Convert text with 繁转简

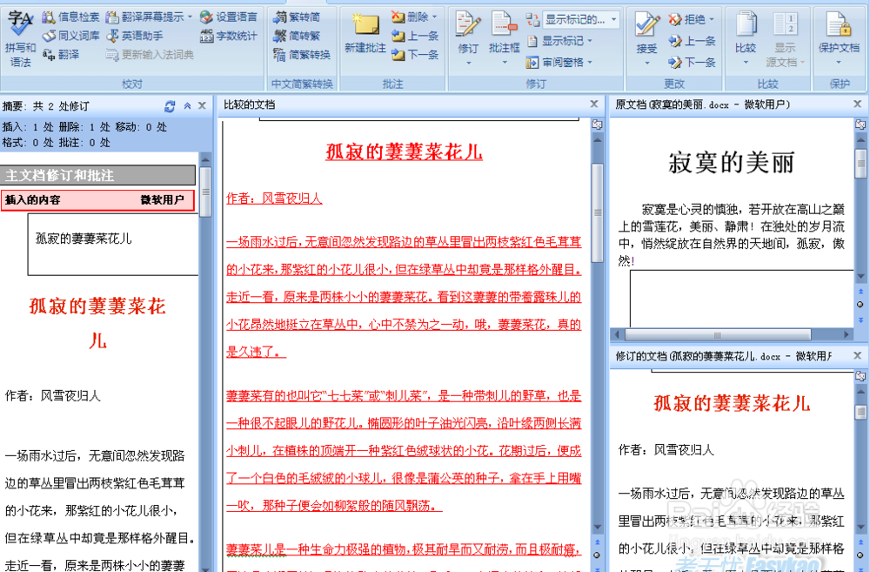(297, 17)
